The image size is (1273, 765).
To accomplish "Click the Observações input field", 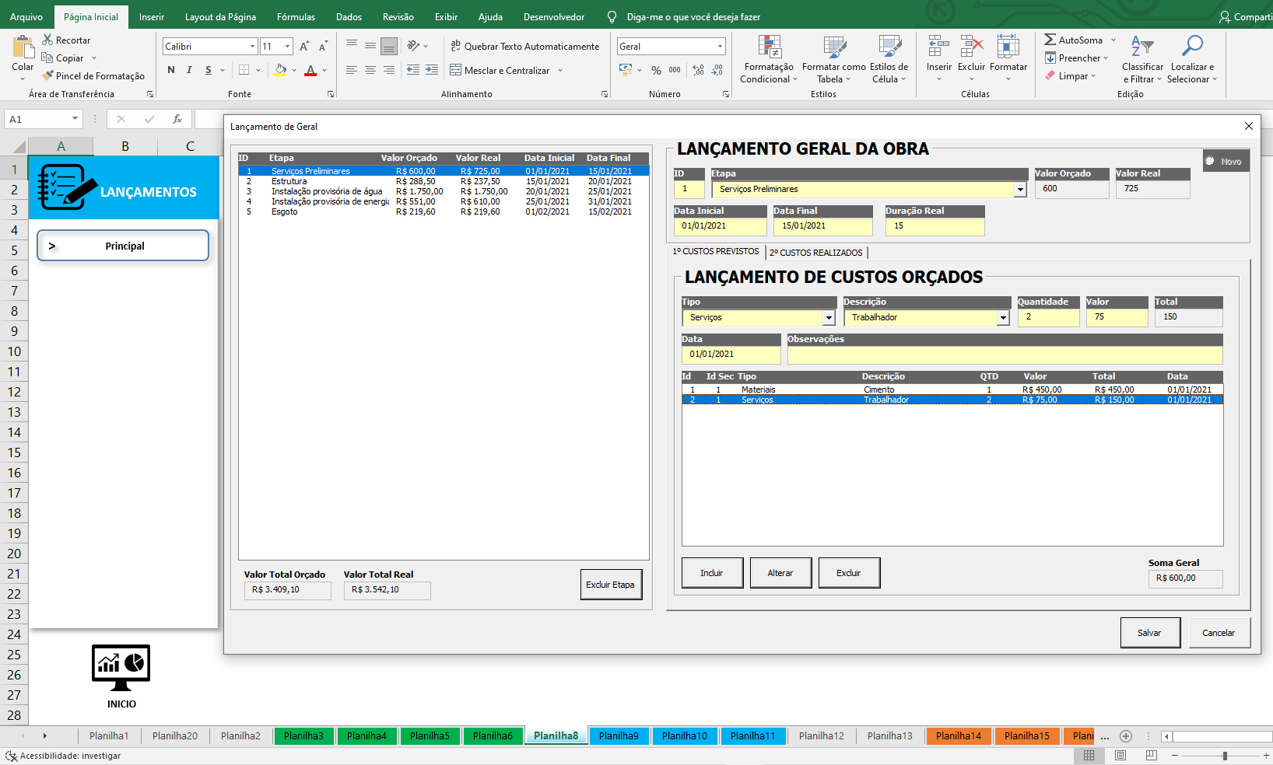I will tap(1004, 355).
